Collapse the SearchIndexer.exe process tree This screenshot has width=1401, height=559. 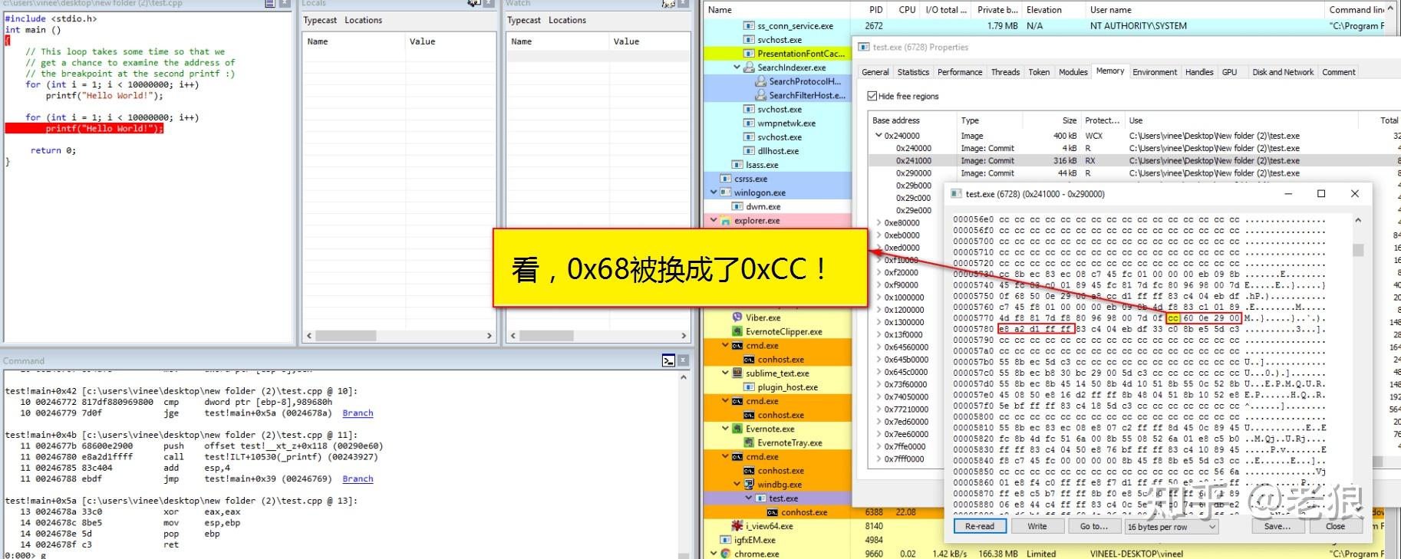(x=737, y=67)
